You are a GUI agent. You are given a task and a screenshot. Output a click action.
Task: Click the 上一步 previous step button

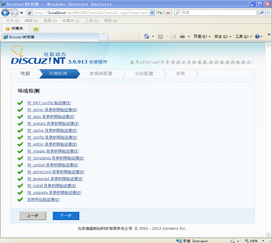pyautogui.click(x=33, y=216)
